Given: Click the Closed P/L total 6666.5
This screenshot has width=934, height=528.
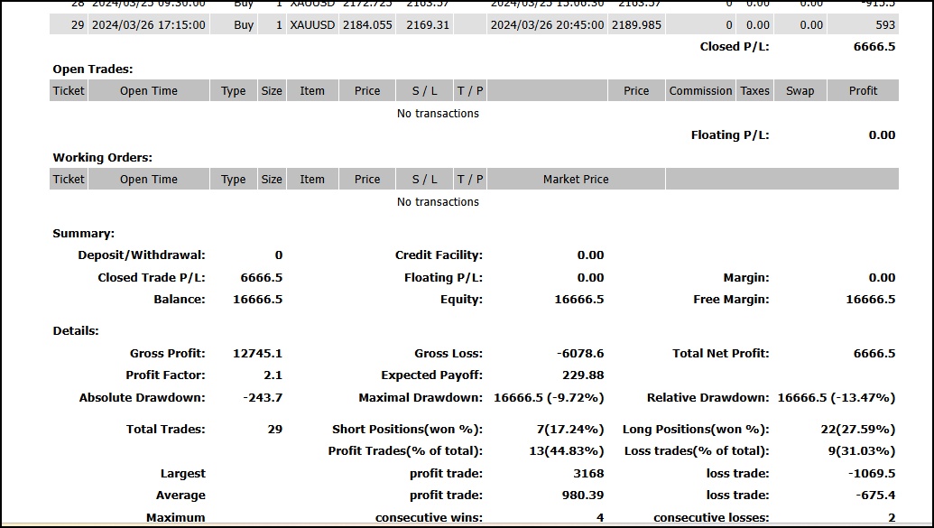Looking at the screenshot, I should click(x=874, y=47).
